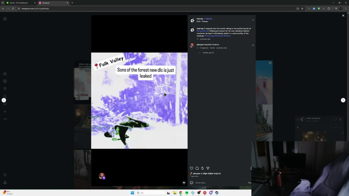Click the video to play or pause it

point(139,100)
